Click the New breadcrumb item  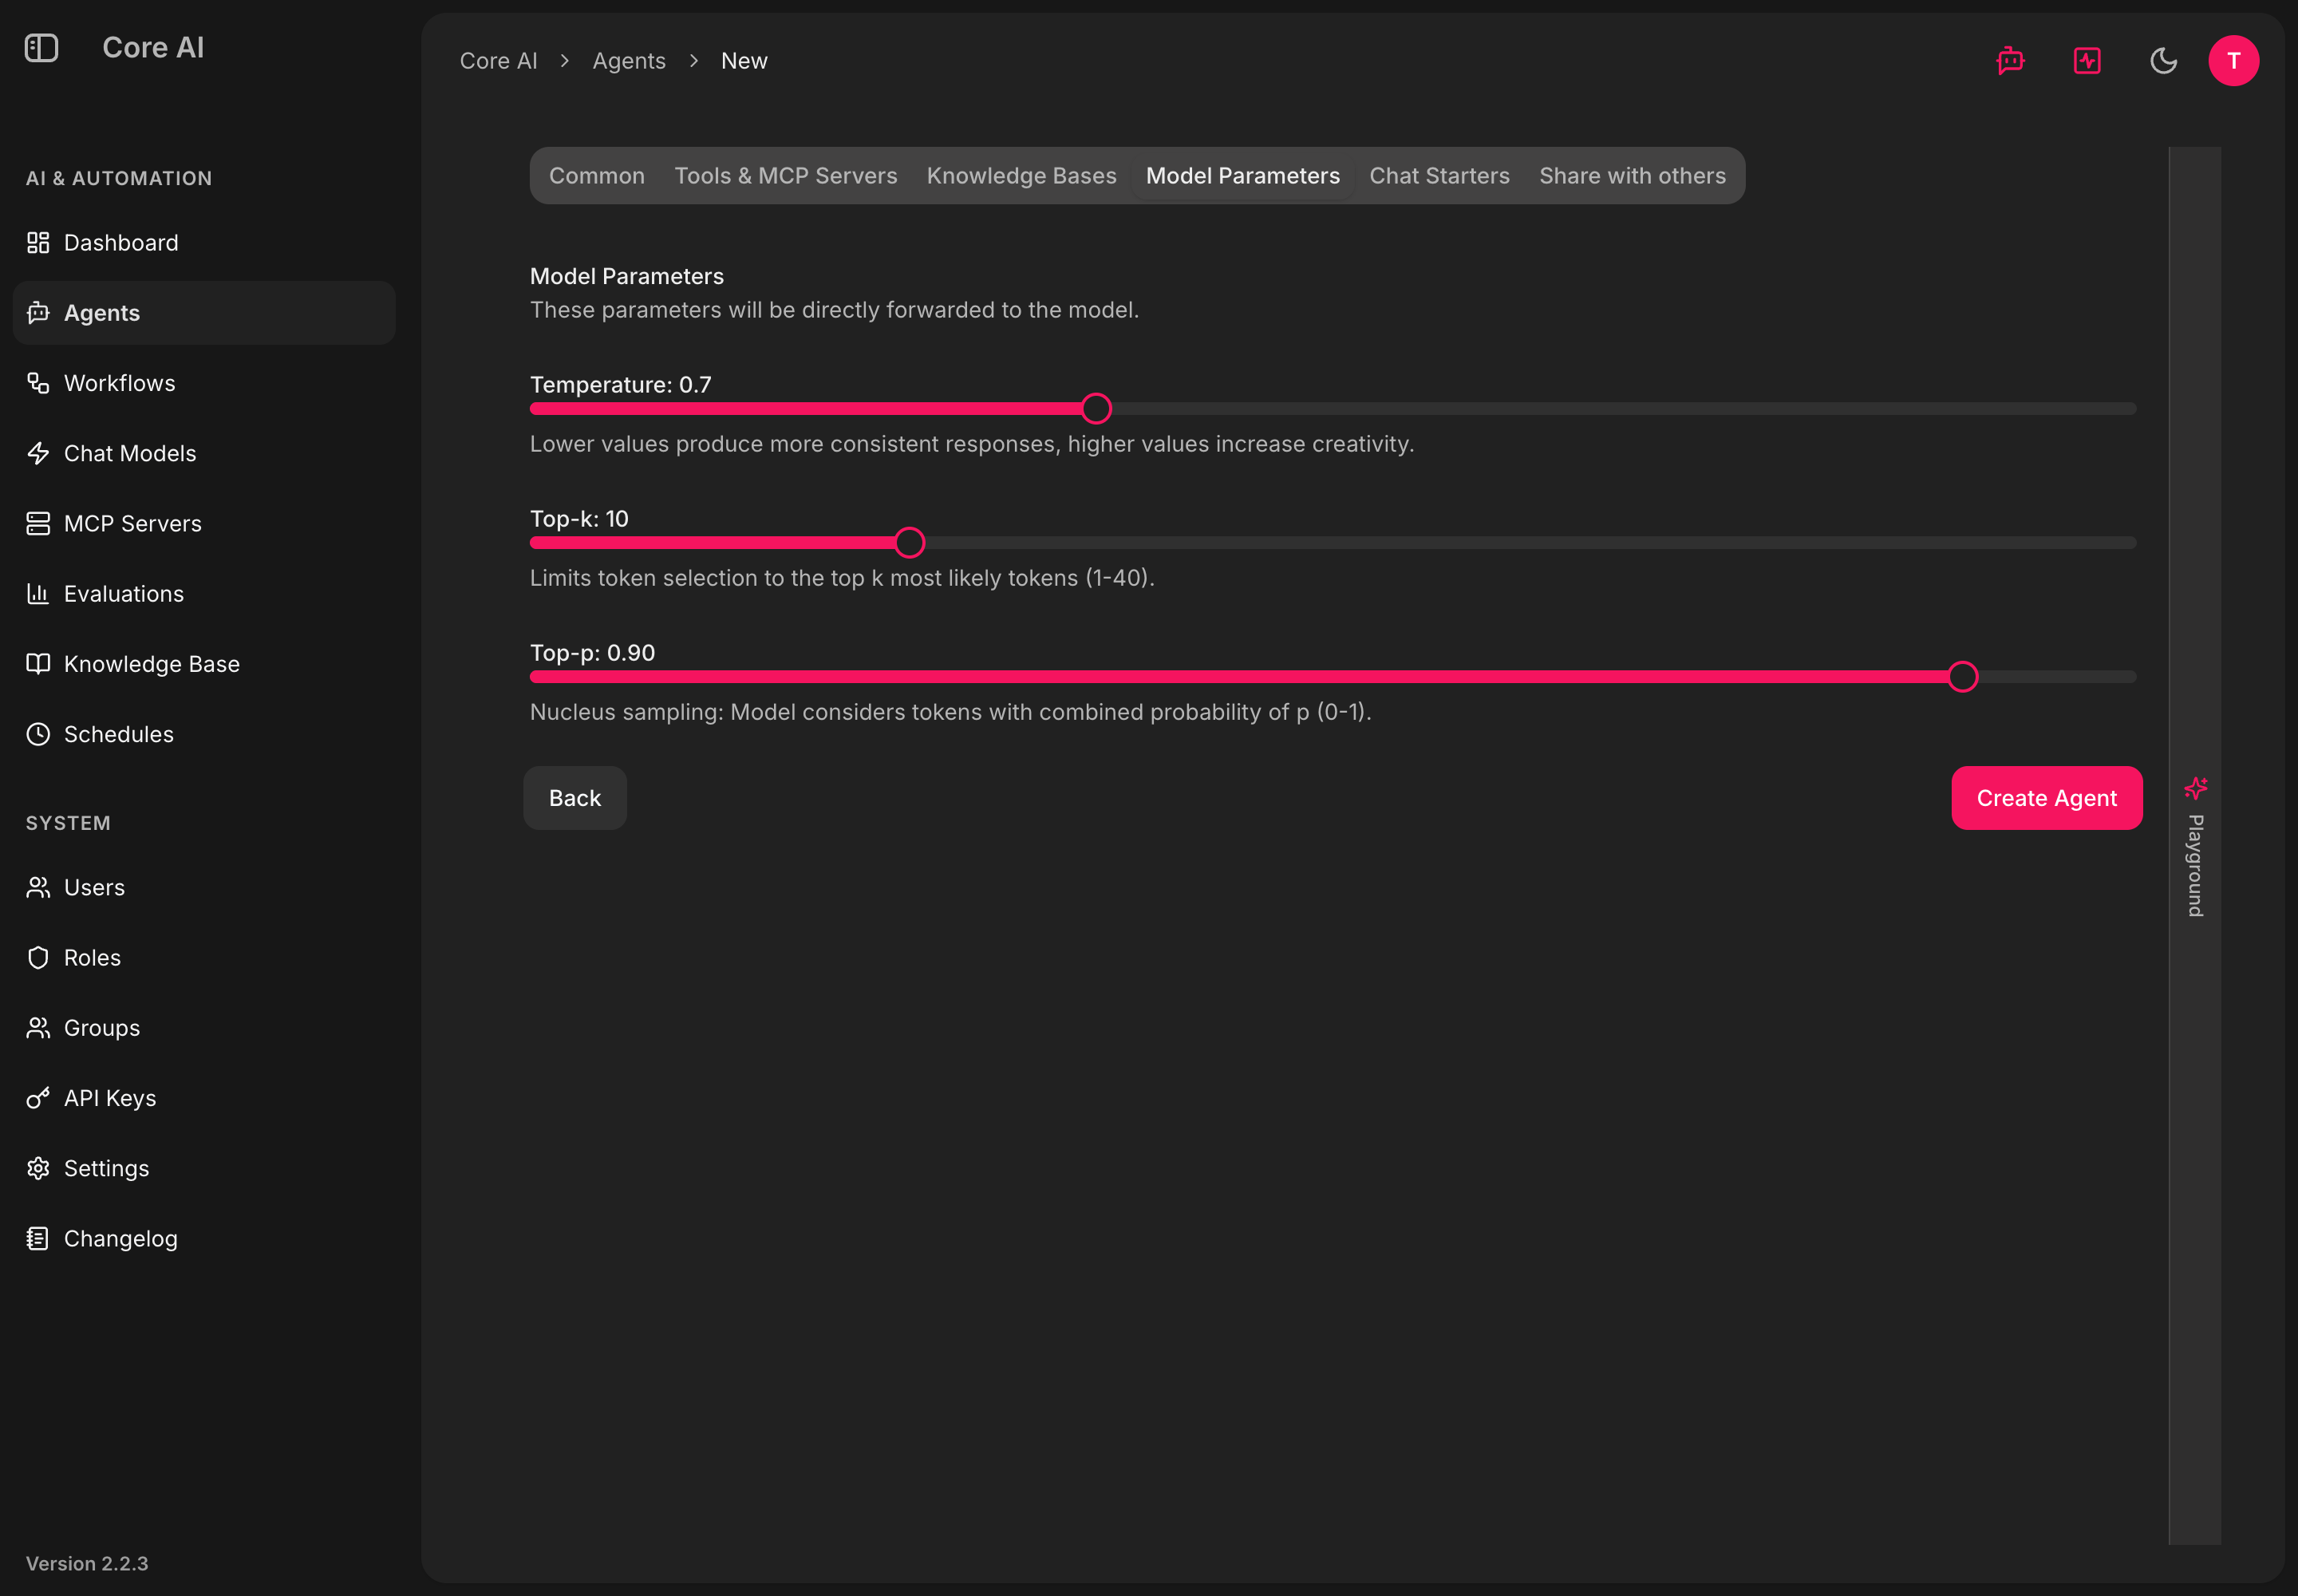click(744, 61)
